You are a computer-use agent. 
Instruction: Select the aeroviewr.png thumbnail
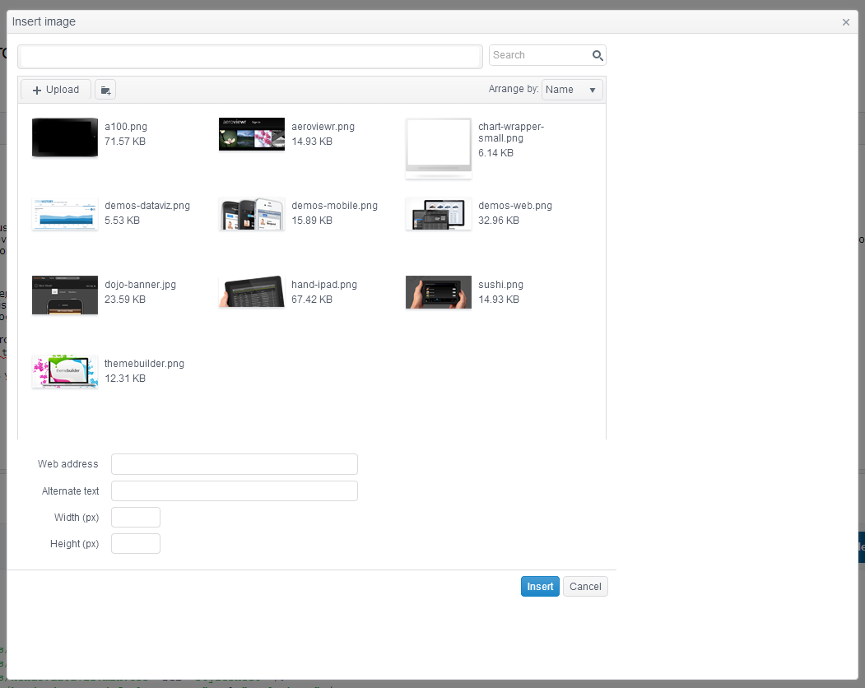point(252,134)
